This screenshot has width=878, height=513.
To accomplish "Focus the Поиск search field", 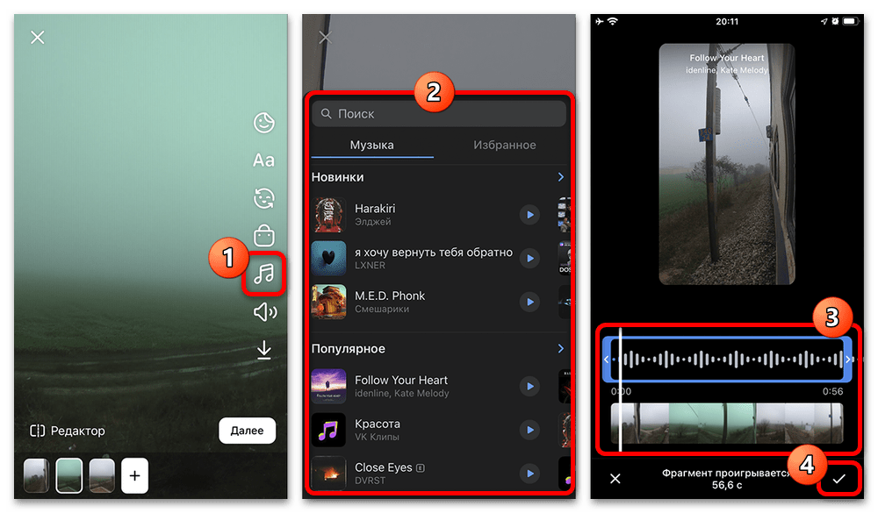I will 439,114.
